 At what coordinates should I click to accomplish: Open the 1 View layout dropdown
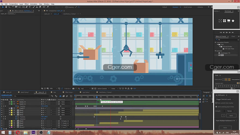coord(114,89)
